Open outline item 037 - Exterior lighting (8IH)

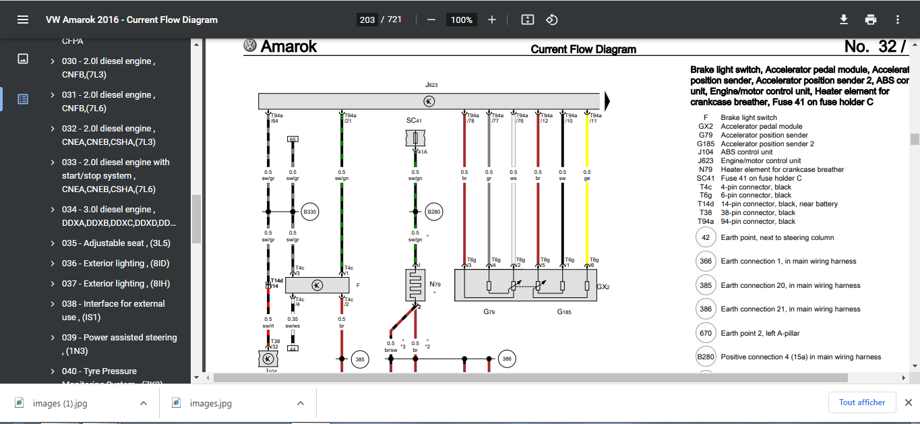pyautogui.click(x=115, y=284)
